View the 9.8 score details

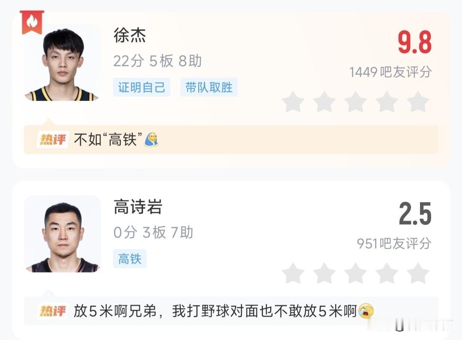point(414,42)
